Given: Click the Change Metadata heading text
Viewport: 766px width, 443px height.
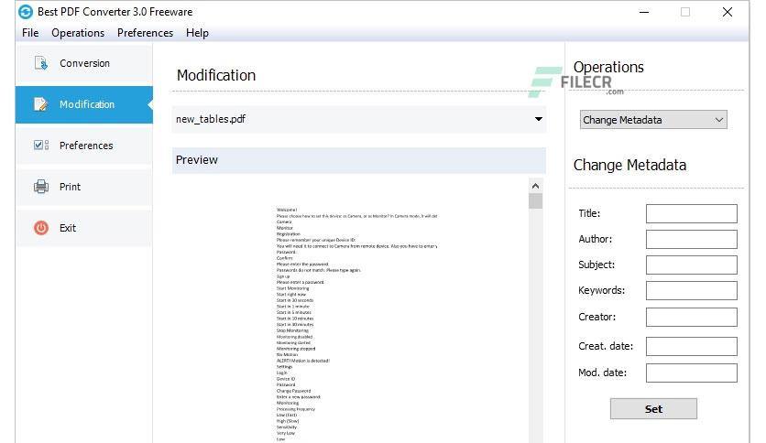Looking at the screenshot, I should tap(629, 165).
